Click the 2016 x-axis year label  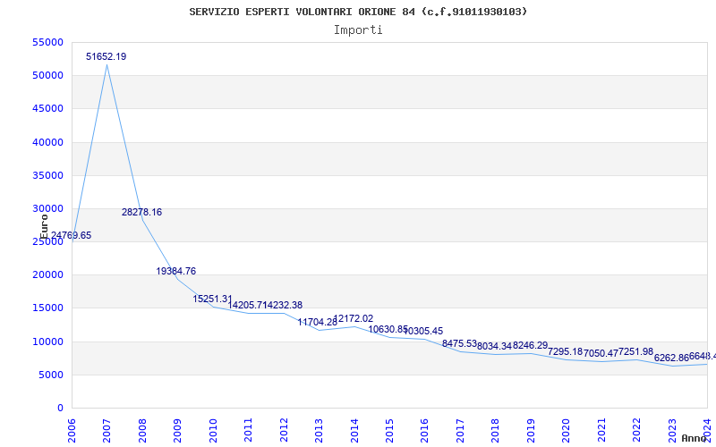pyautogui.click(x=424, y=430)
